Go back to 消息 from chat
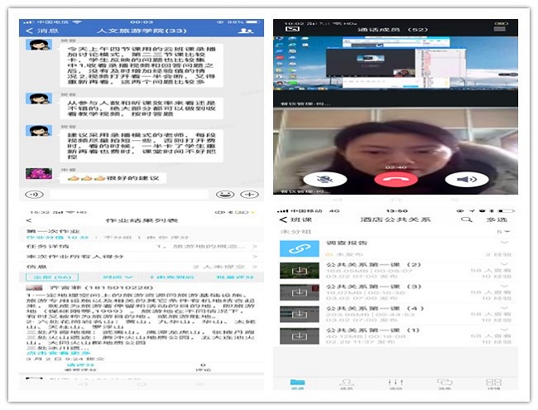The height and width of the screenshot is (410, 538). 41,31
